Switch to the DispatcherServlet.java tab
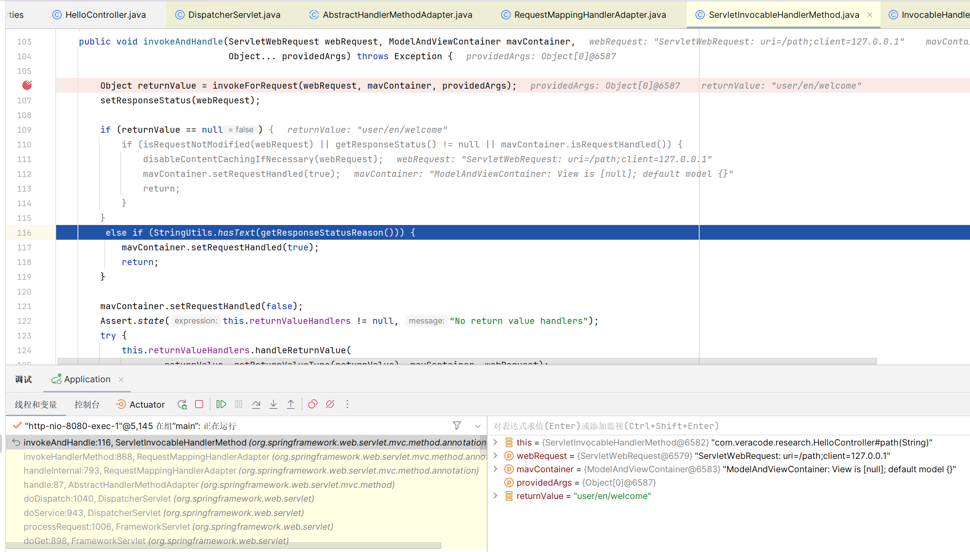 click(228, 15)
